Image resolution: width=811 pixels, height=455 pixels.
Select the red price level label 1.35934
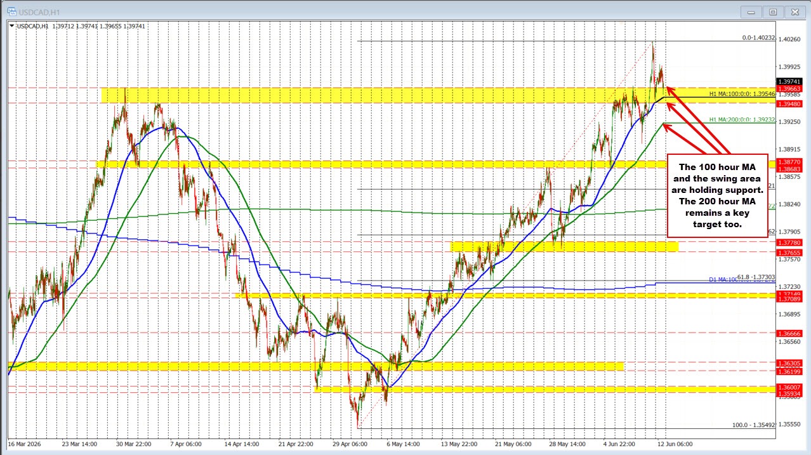(x=789, y=393)
